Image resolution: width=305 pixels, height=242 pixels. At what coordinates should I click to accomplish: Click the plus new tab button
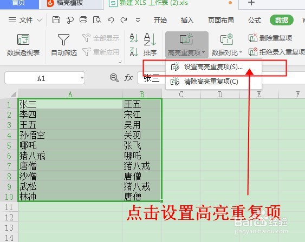click(251, 3)
